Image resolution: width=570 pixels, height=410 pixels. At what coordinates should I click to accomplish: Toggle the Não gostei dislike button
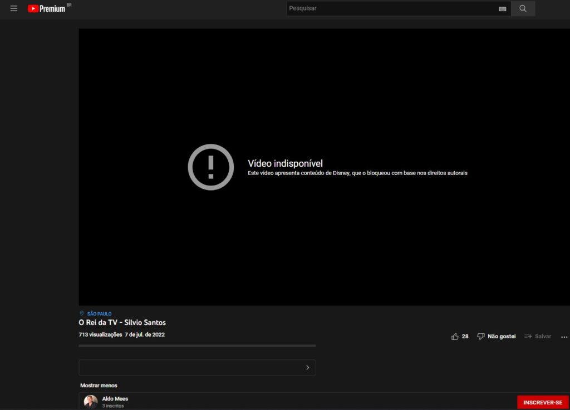[x=497, y=336]
